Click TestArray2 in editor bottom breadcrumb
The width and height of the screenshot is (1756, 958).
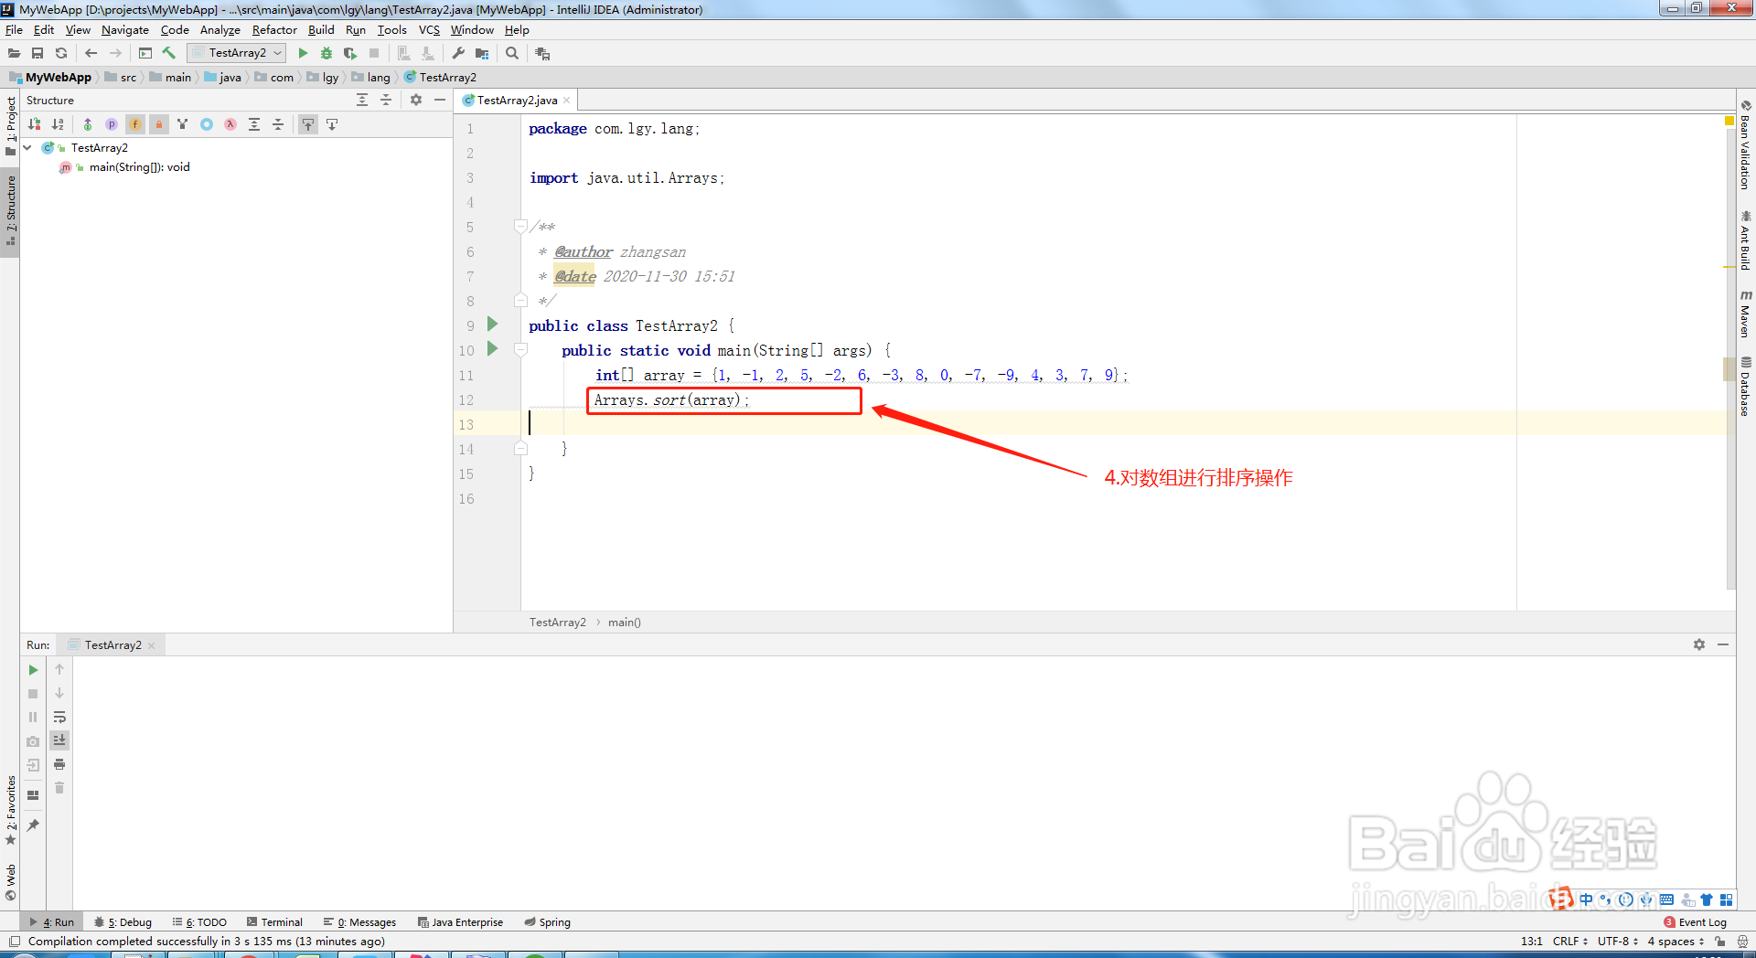557,623
